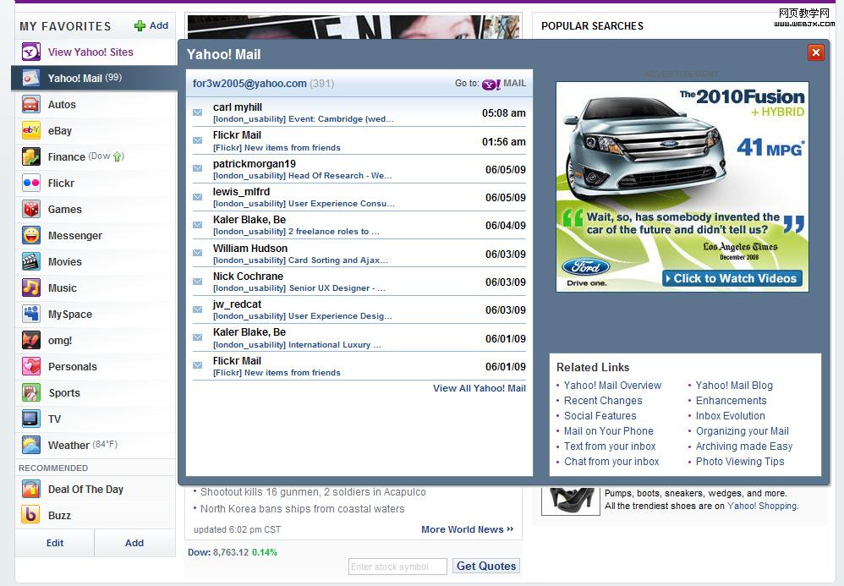Open the Games dice icon
844x586 pixels.
pyautogui.click(x=31, y=210)
